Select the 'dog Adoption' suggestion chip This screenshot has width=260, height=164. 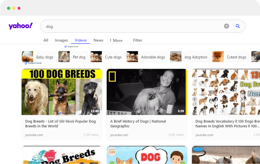(190, 57)
